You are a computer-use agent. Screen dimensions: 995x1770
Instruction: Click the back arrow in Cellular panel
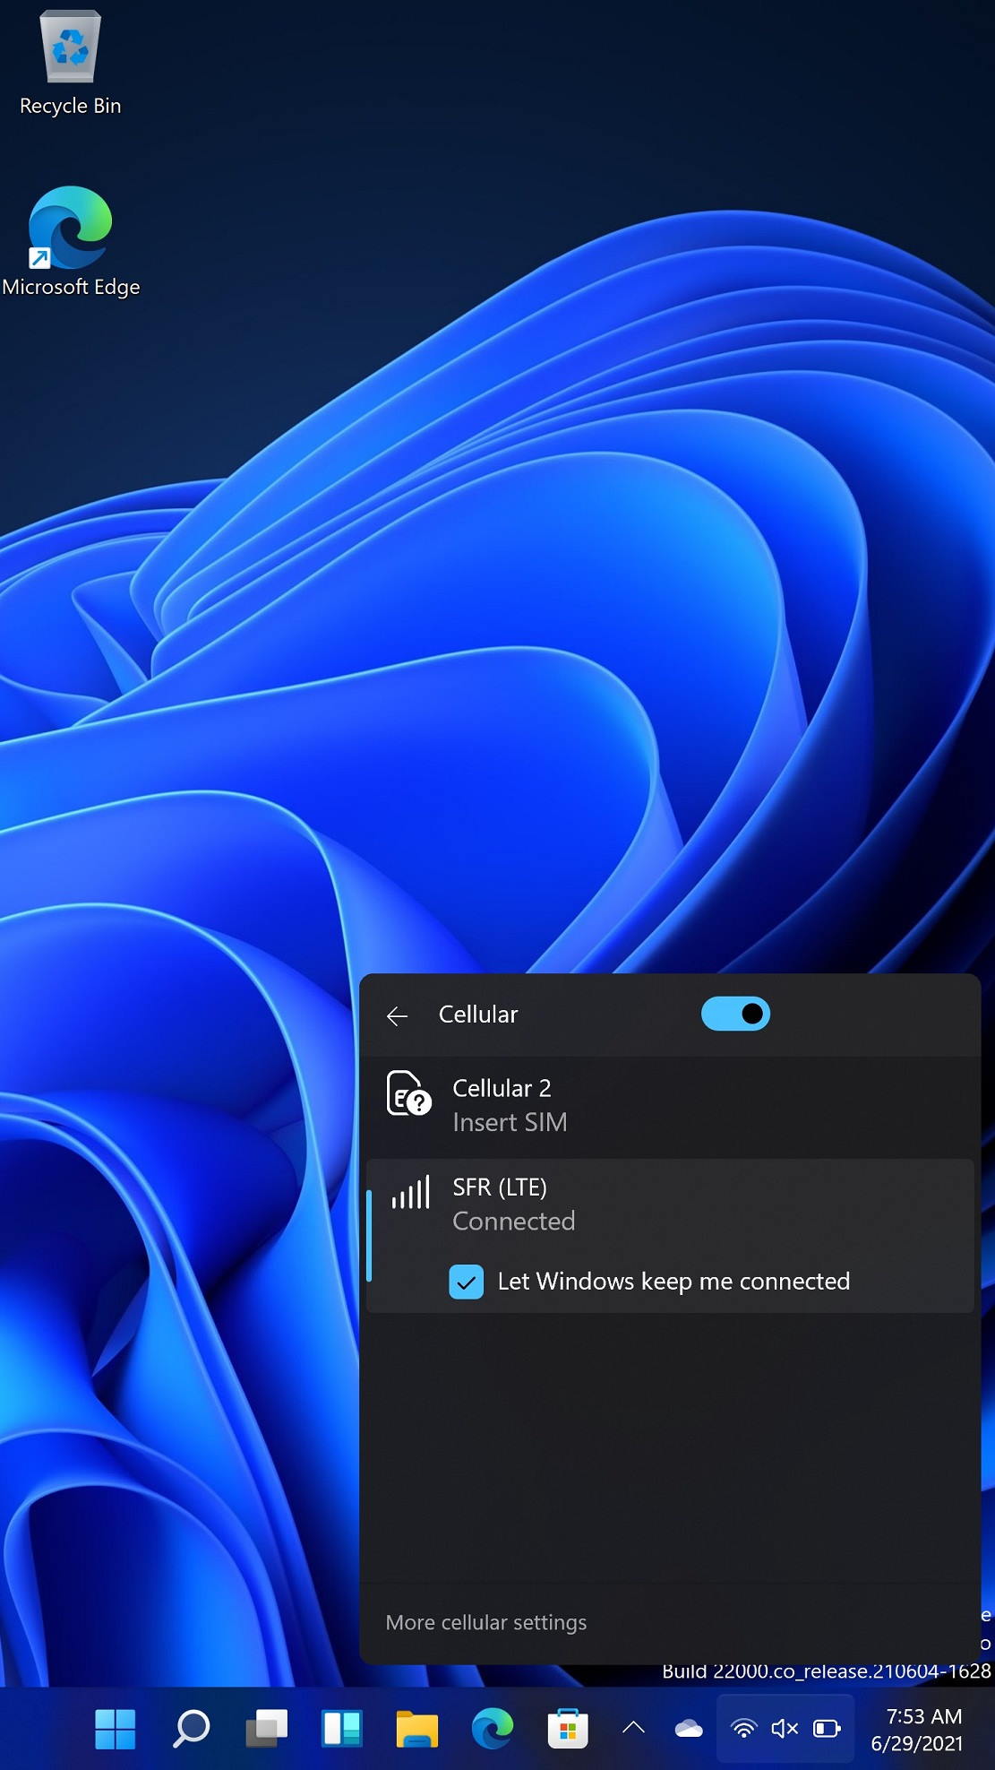397,1015
